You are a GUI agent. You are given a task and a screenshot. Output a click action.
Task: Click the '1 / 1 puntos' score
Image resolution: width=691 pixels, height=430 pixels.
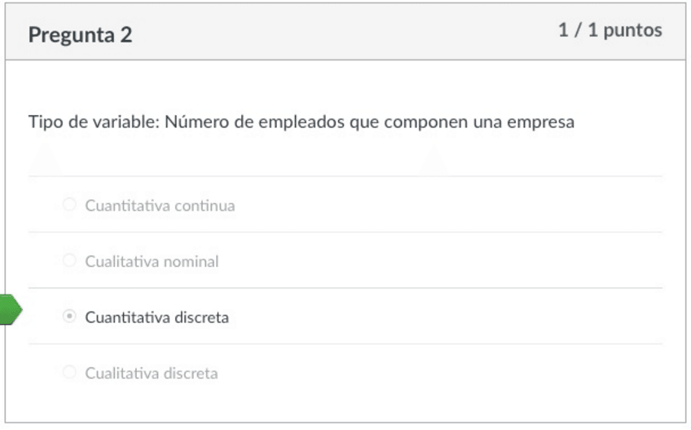pyautogui.click(x=610, y=31)
